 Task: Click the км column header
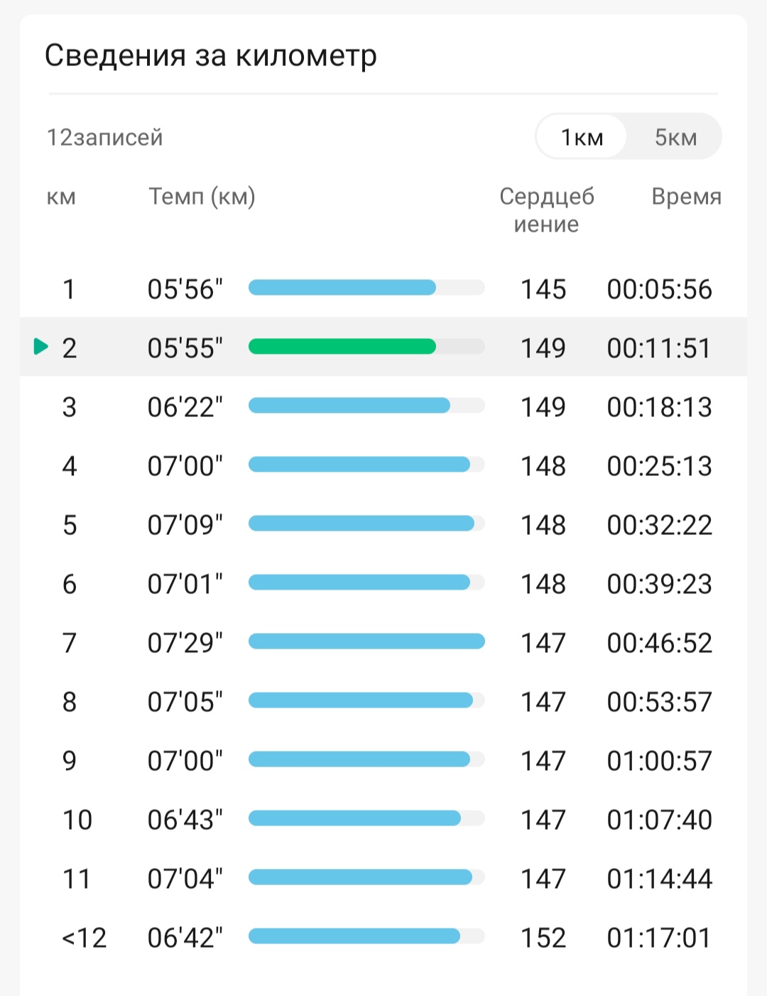[61, 197]
